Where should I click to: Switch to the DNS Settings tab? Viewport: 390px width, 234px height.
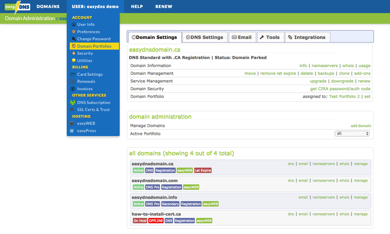[x=205, y=37]
